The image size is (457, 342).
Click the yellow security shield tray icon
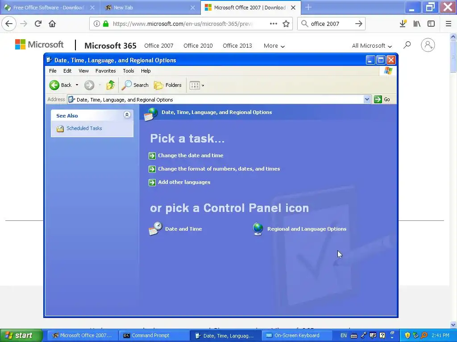point(407,336)
